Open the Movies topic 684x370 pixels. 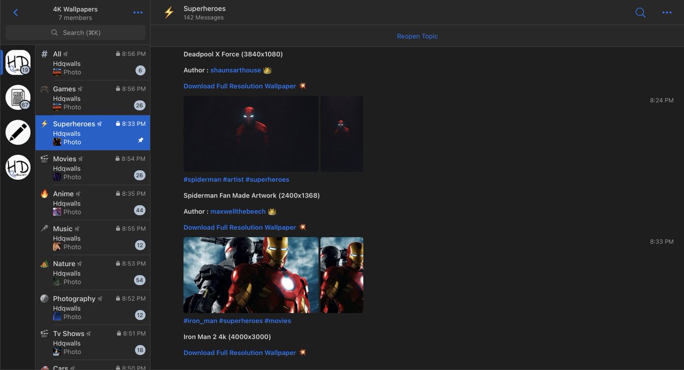[93, 168]
